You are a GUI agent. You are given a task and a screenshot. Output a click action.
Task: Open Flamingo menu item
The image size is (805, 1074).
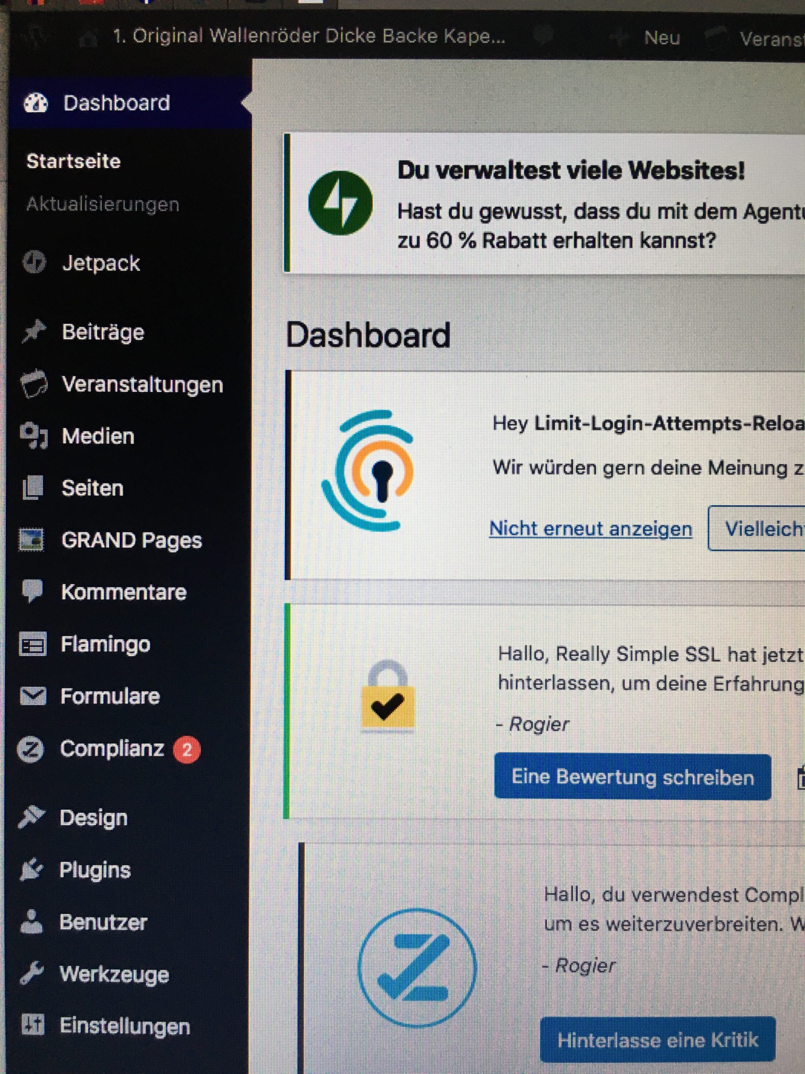pyautogui.click(x=105, y=645)
